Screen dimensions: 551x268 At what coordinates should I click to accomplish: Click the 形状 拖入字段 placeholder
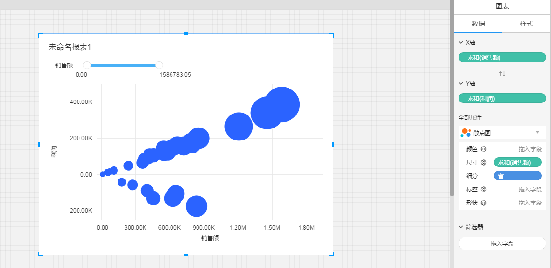coord(530,203)
